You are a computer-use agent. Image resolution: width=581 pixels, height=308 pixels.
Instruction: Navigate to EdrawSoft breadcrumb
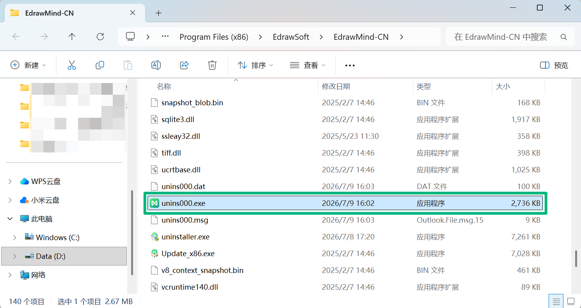coord(291,37)
